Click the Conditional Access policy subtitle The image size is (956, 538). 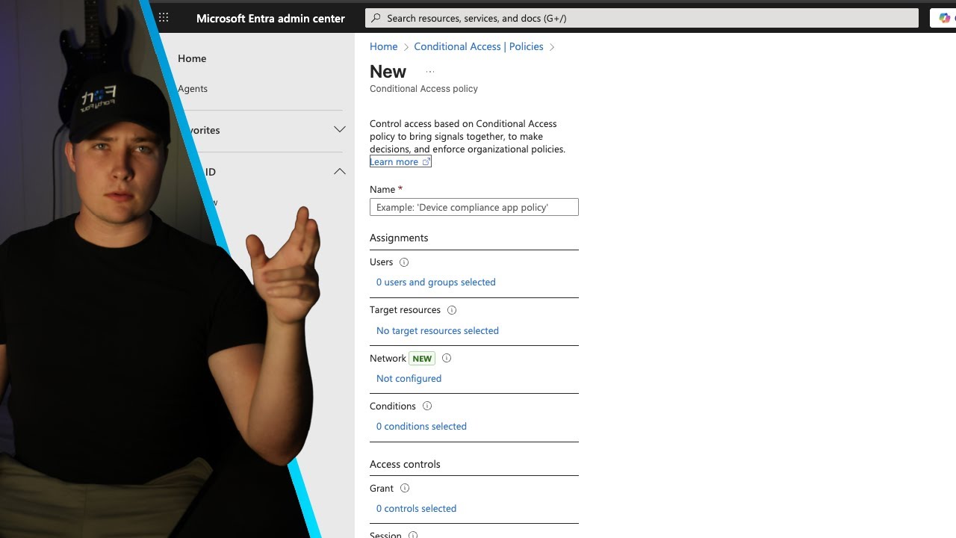click(423, 88)
